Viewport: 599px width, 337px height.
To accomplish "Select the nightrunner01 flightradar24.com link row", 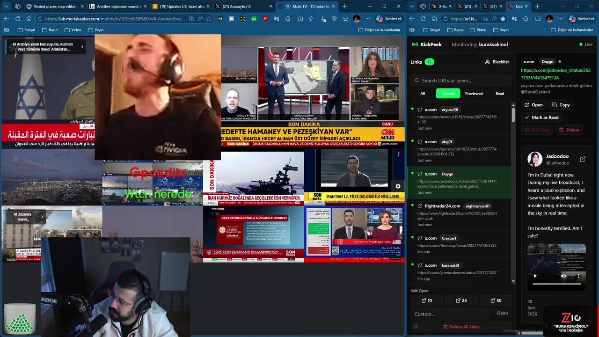I will click(x=458, y=215).
